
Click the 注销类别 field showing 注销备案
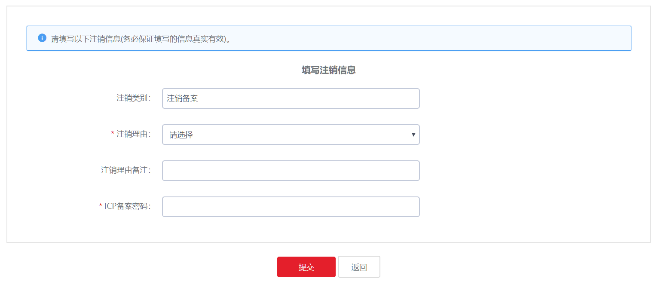pos(291,98)
